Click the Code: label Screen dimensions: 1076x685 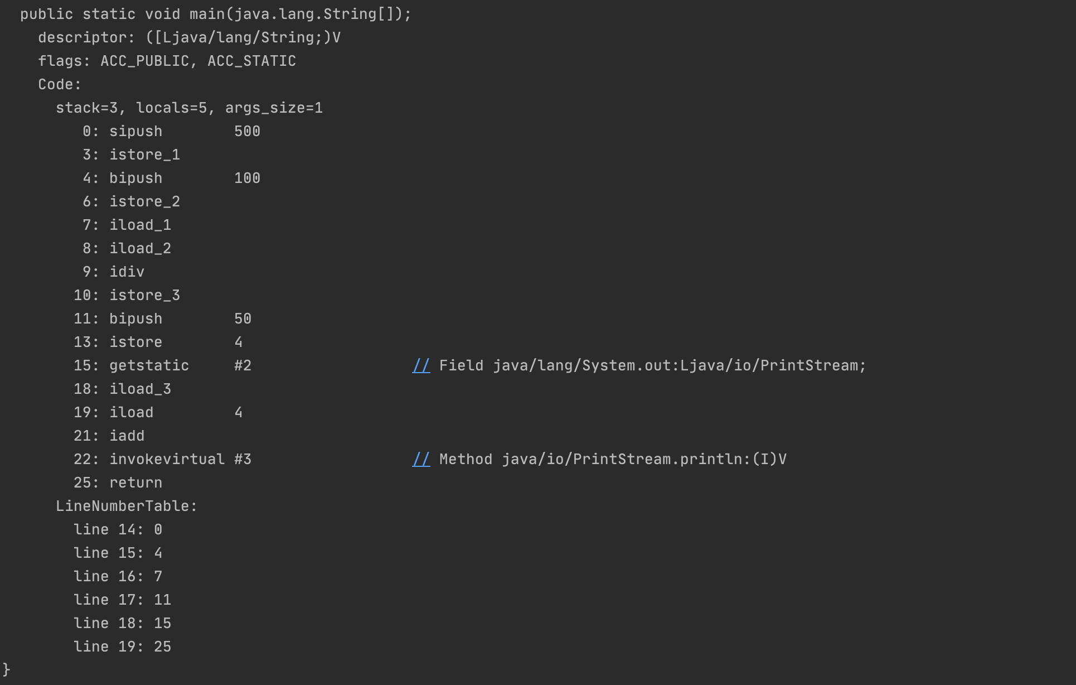pos(60,84)
